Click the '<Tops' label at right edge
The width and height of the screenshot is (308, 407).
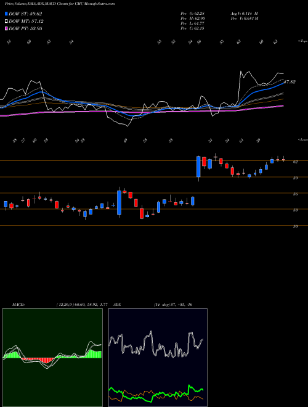(x=302, y=41)
